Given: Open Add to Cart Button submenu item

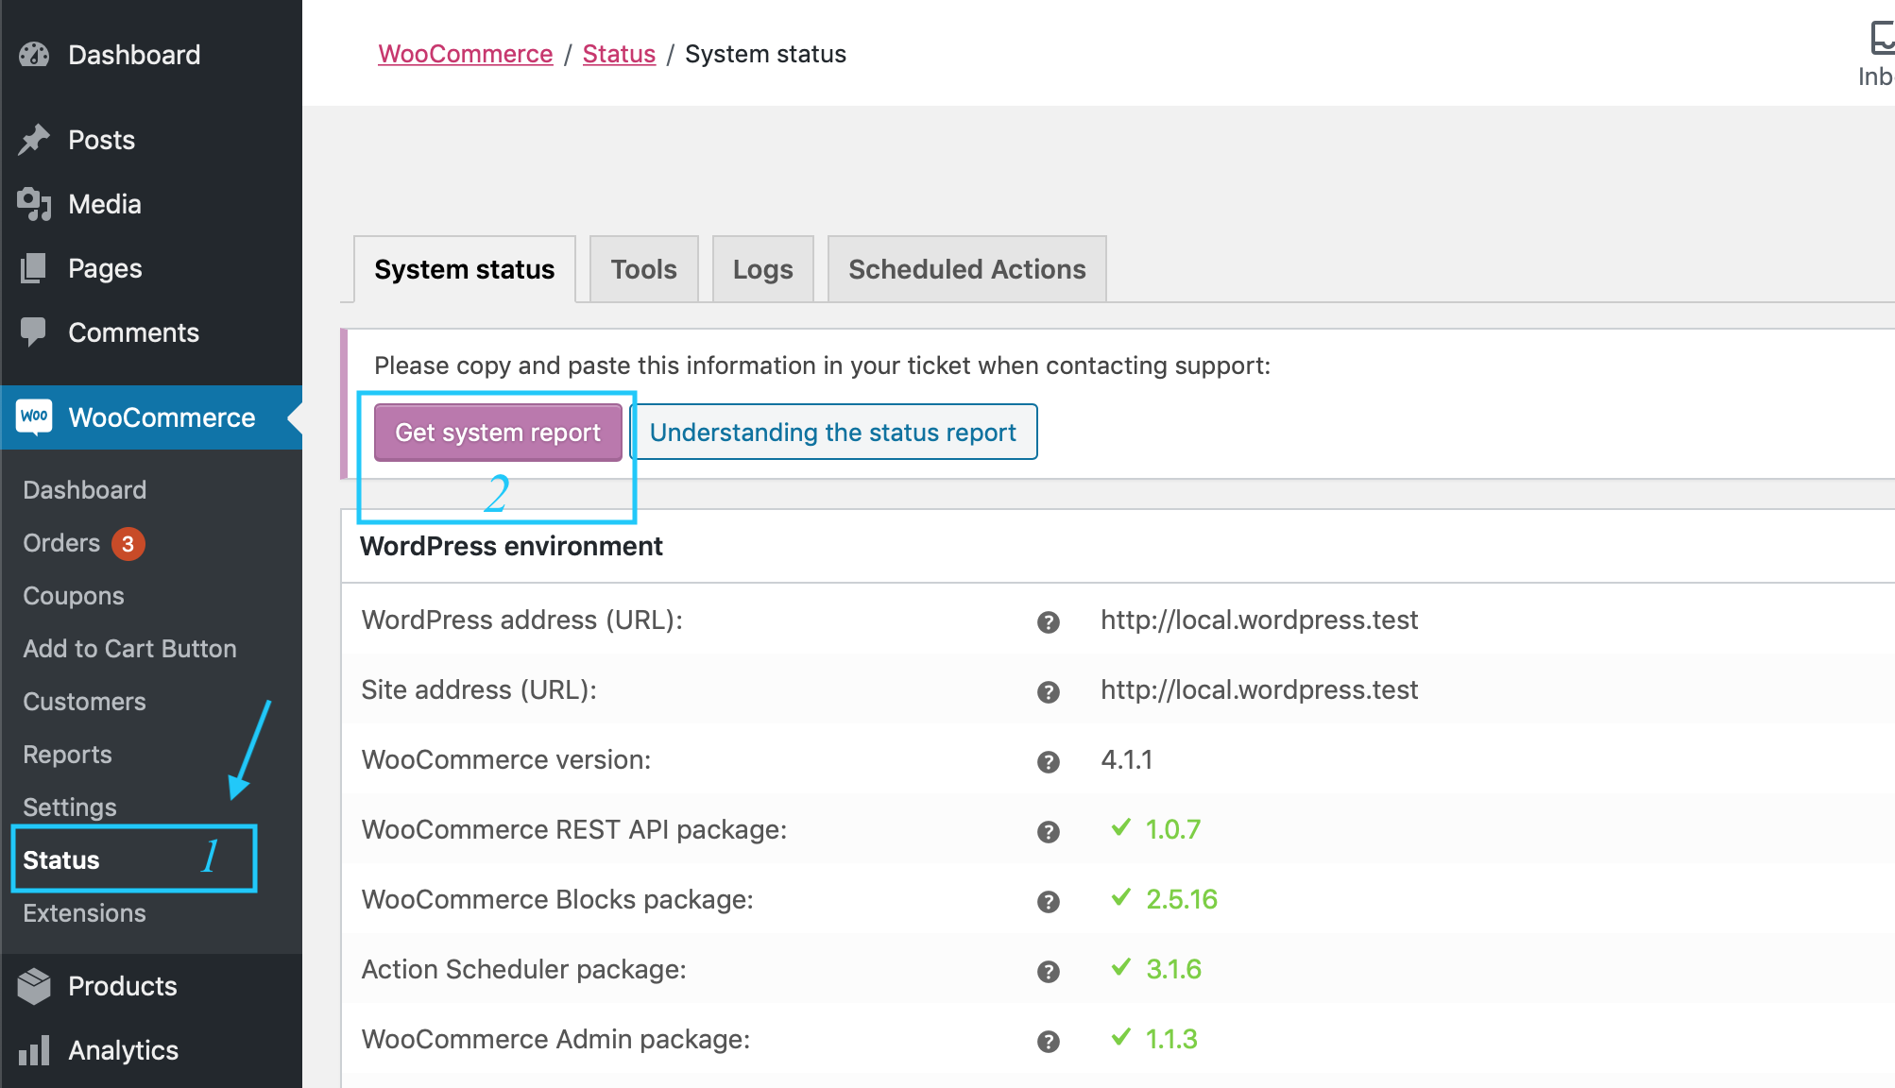Looking at the screenshot, I should (129, 649).
